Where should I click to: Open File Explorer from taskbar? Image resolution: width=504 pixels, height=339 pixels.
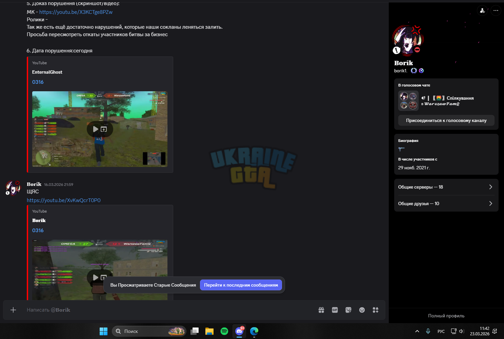point(209,331)
